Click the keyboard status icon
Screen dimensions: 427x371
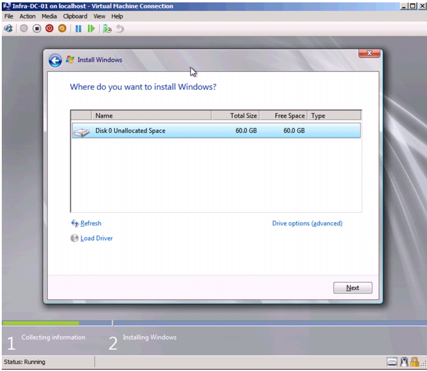pyautogui.click(x=392, y=362)
